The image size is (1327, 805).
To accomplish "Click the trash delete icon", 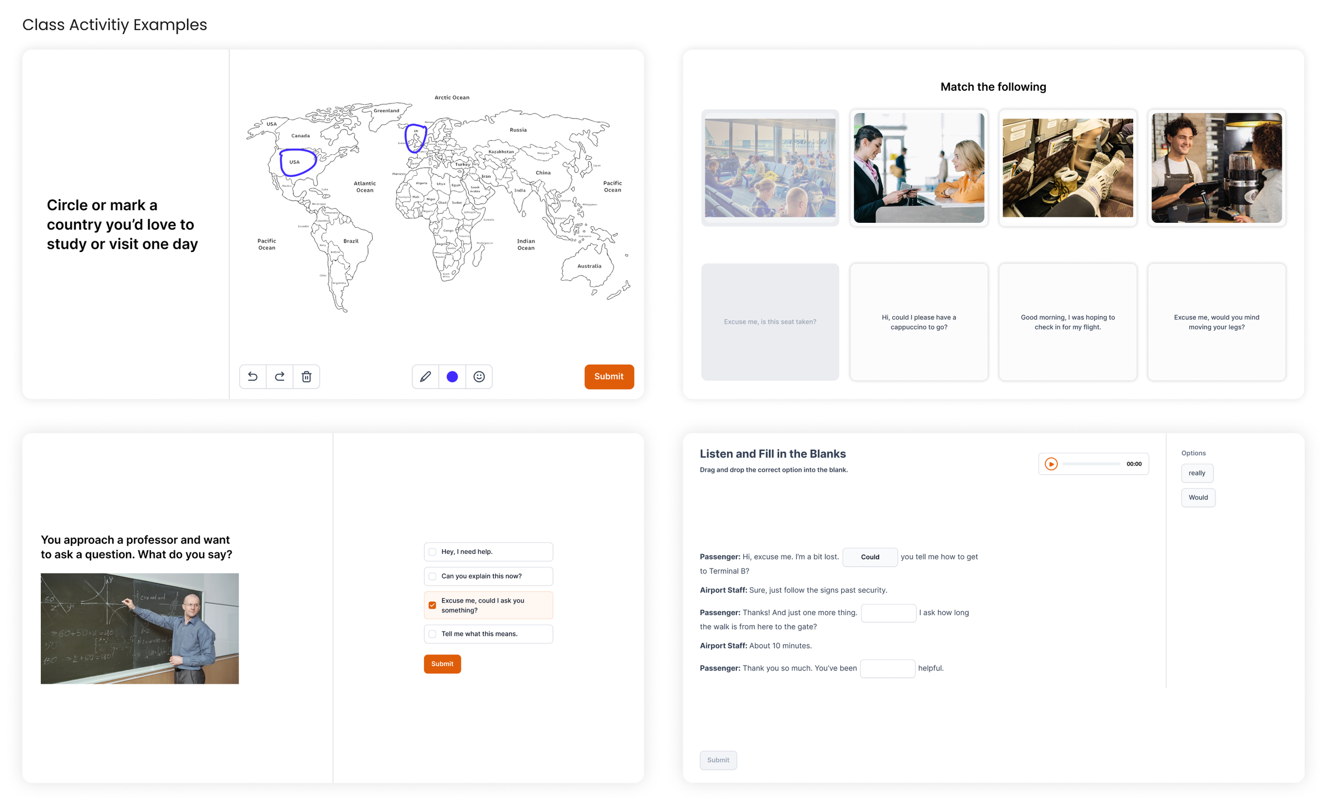I will (306, 376).
